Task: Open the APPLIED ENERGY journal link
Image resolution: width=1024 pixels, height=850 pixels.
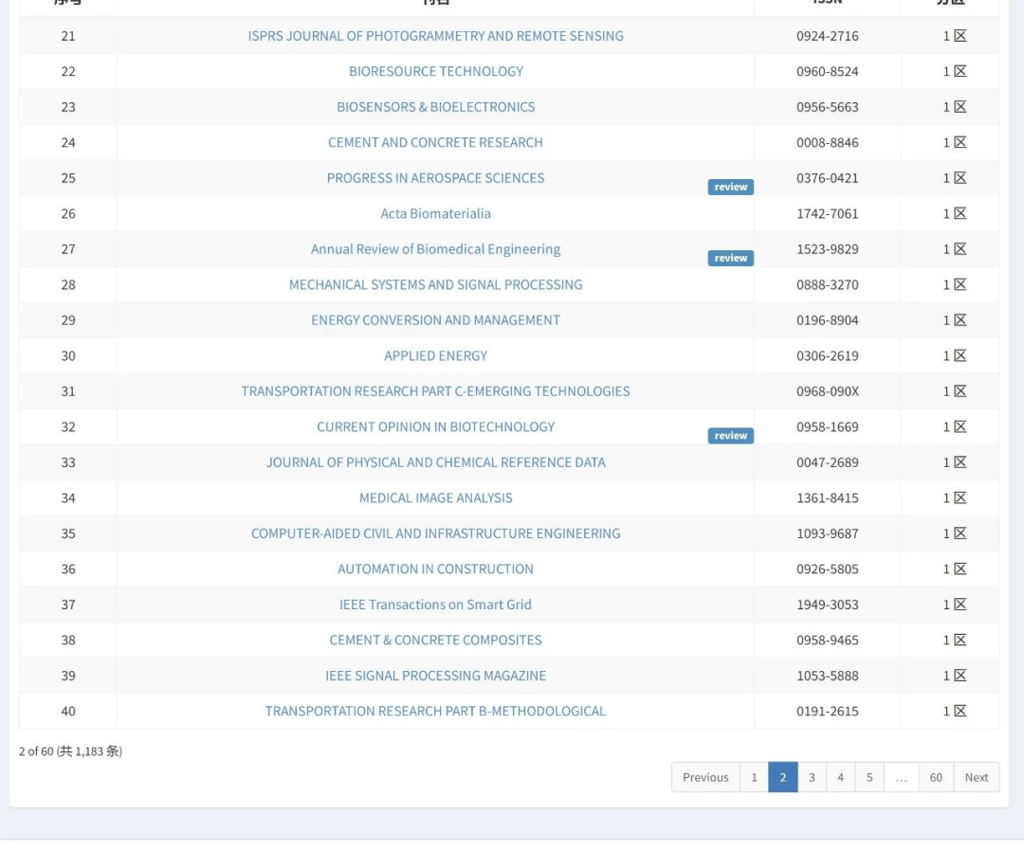Action: pos(435,355)
